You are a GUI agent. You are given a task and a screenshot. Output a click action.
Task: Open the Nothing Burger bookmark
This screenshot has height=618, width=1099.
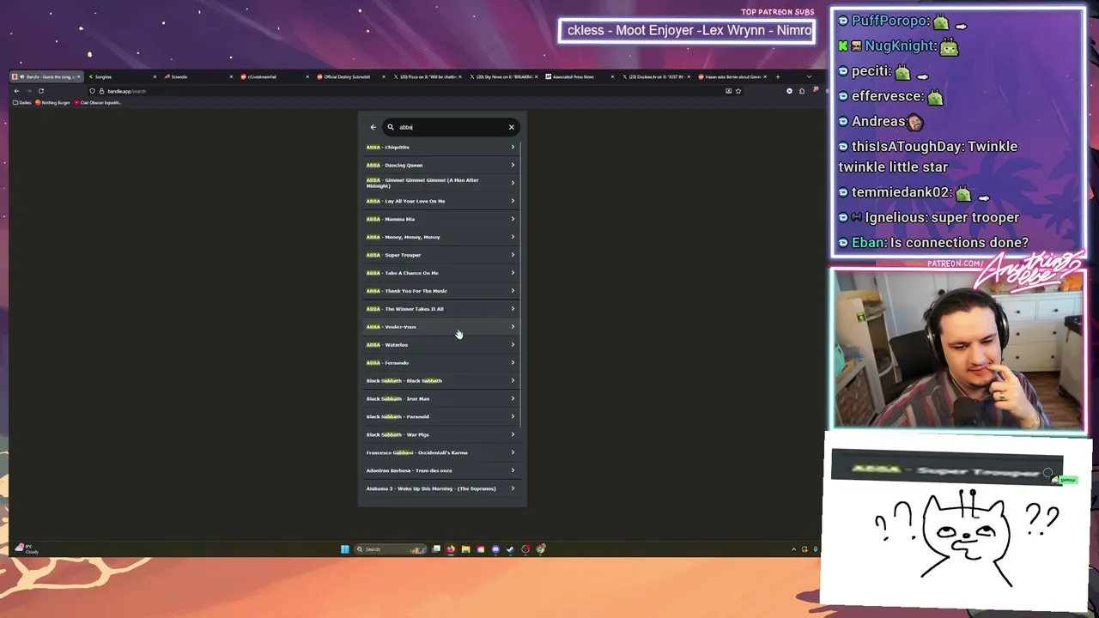[52, 102]
